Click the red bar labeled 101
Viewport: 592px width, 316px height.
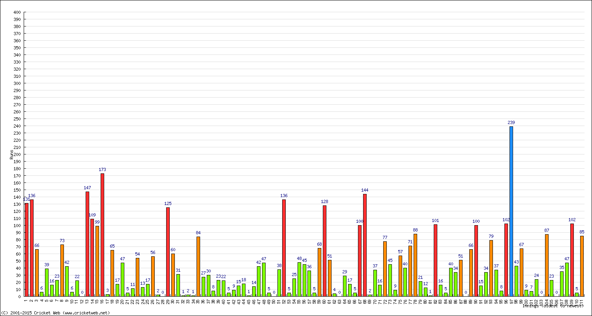tap(436, 260)
